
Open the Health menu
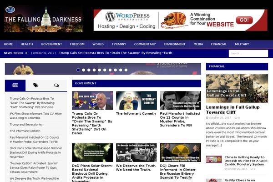pyautogui.click(x=27, y=44)
